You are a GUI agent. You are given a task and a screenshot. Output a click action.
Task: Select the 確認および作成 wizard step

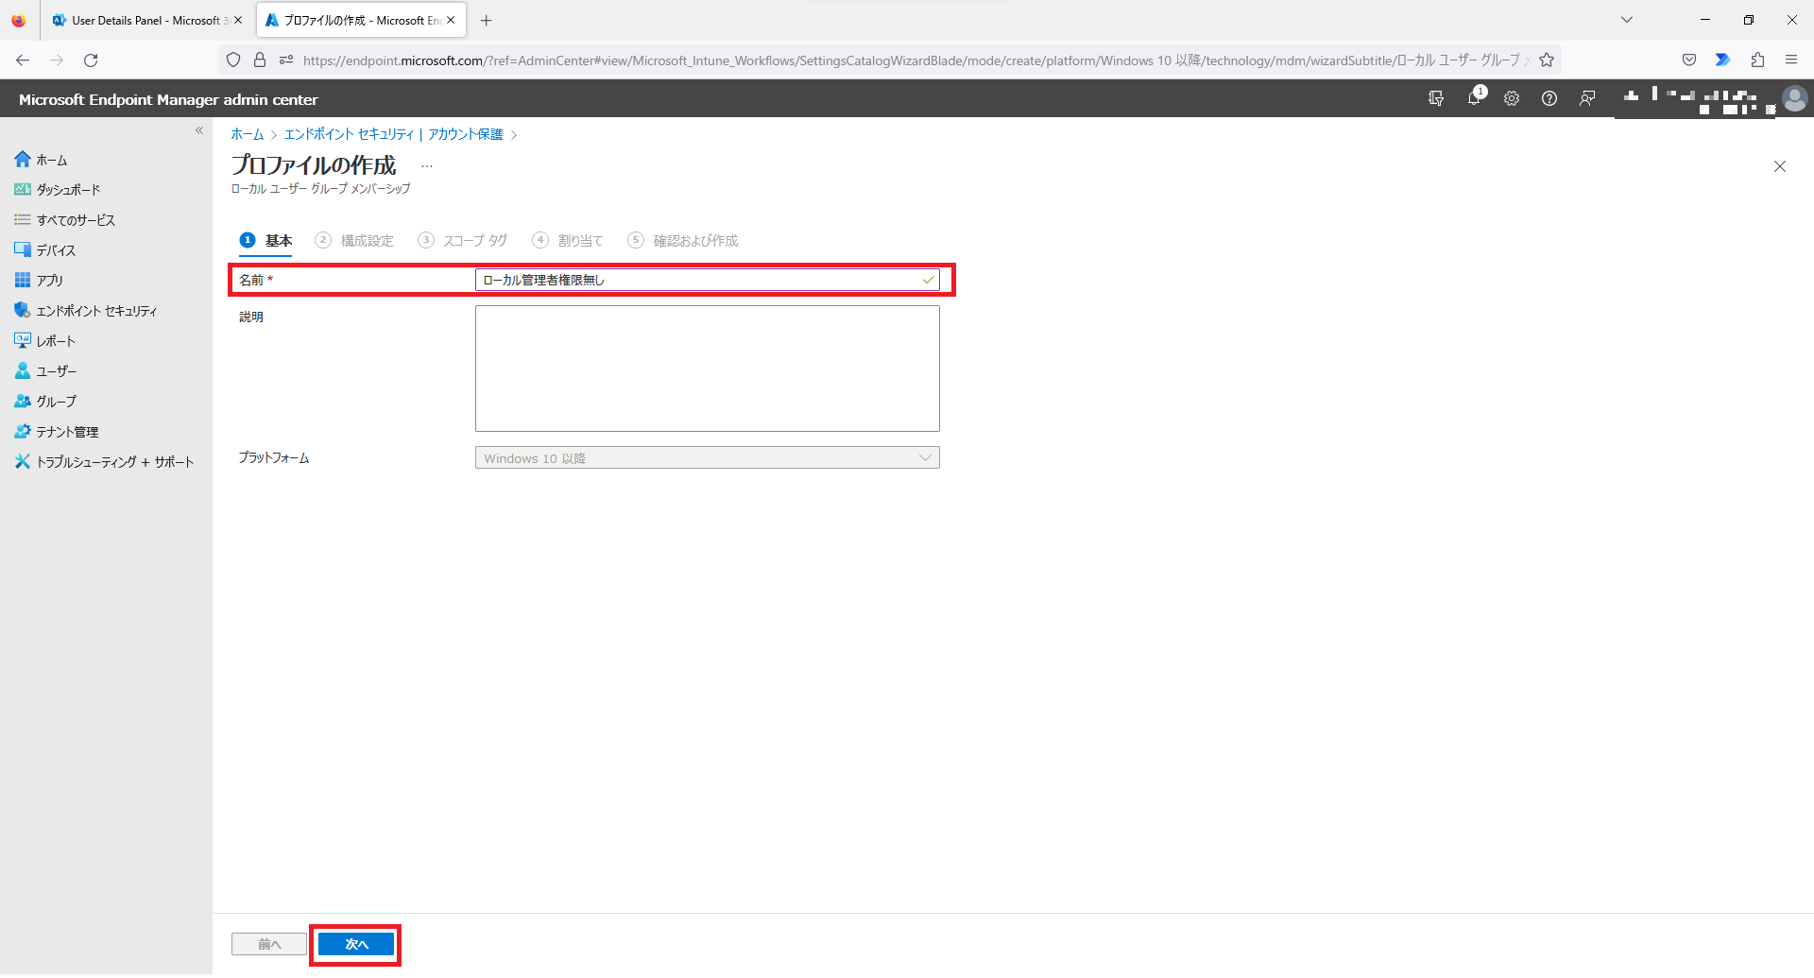[683, 241]
